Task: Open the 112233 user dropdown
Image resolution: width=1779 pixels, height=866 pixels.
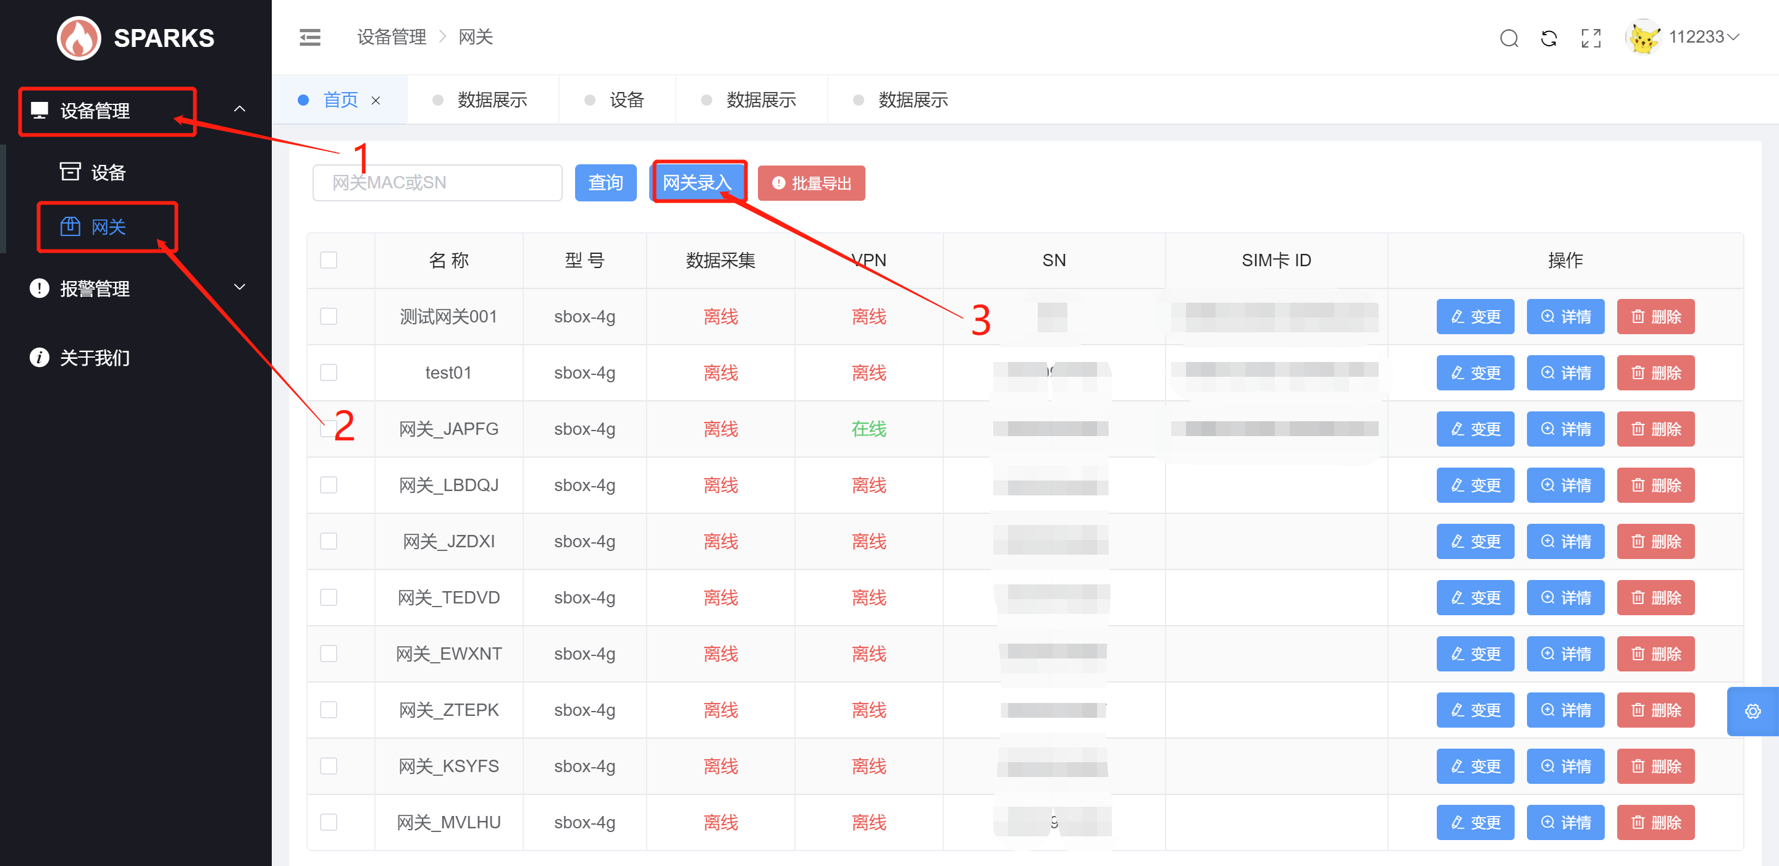Action: [x=1703, y=37]
